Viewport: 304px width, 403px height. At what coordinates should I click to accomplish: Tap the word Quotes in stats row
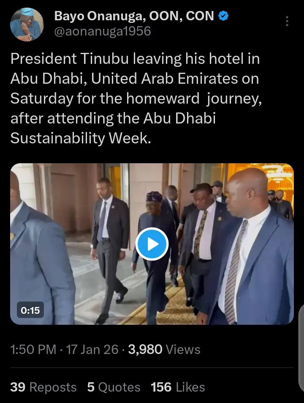pos(119,387)
